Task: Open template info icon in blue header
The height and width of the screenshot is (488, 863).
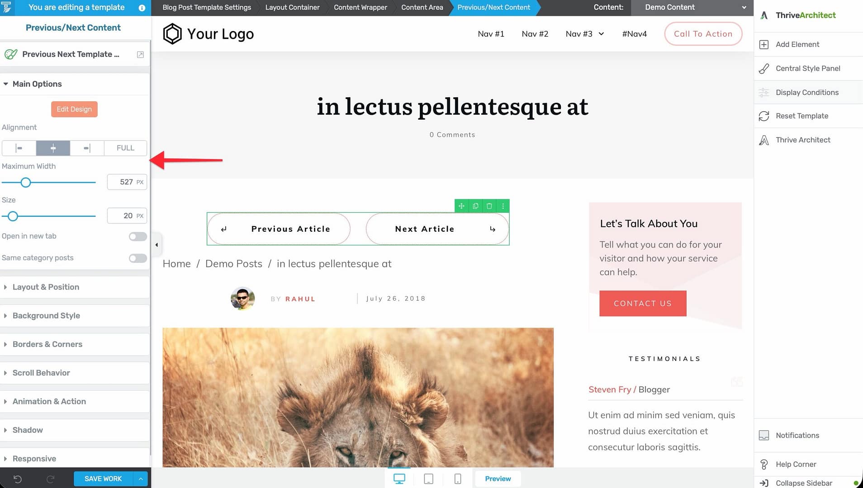Action: click(142, 8)
